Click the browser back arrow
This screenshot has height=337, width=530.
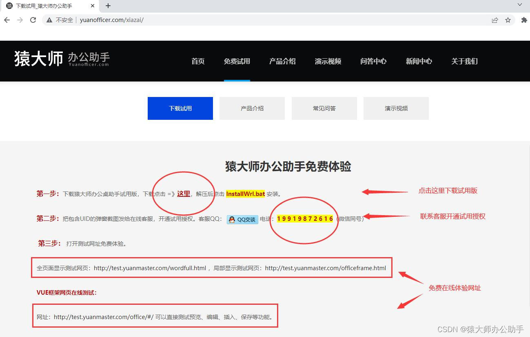pos(7,20)
